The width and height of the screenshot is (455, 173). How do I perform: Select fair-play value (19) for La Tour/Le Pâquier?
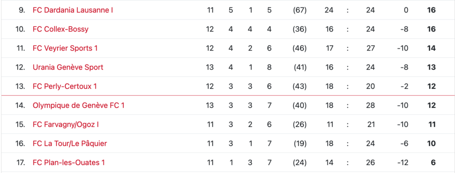coord(300,143)
